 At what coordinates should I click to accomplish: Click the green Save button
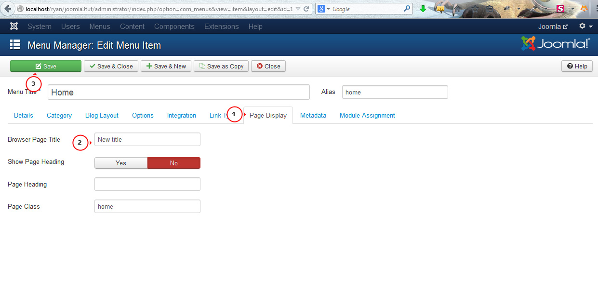point(46,66)
